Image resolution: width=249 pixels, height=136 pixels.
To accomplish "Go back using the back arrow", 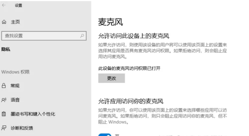I will (x=4, y=5).
